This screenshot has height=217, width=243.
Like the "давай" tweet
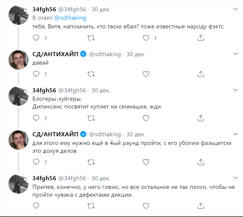pos(146,74)
